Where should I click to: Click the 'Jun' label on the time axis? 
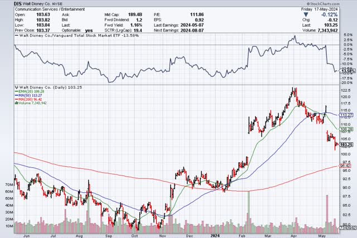point(26,236)
